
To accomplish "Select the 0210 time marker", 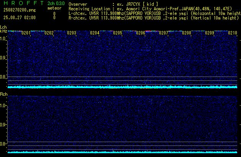I will click(x=233, y=33).
